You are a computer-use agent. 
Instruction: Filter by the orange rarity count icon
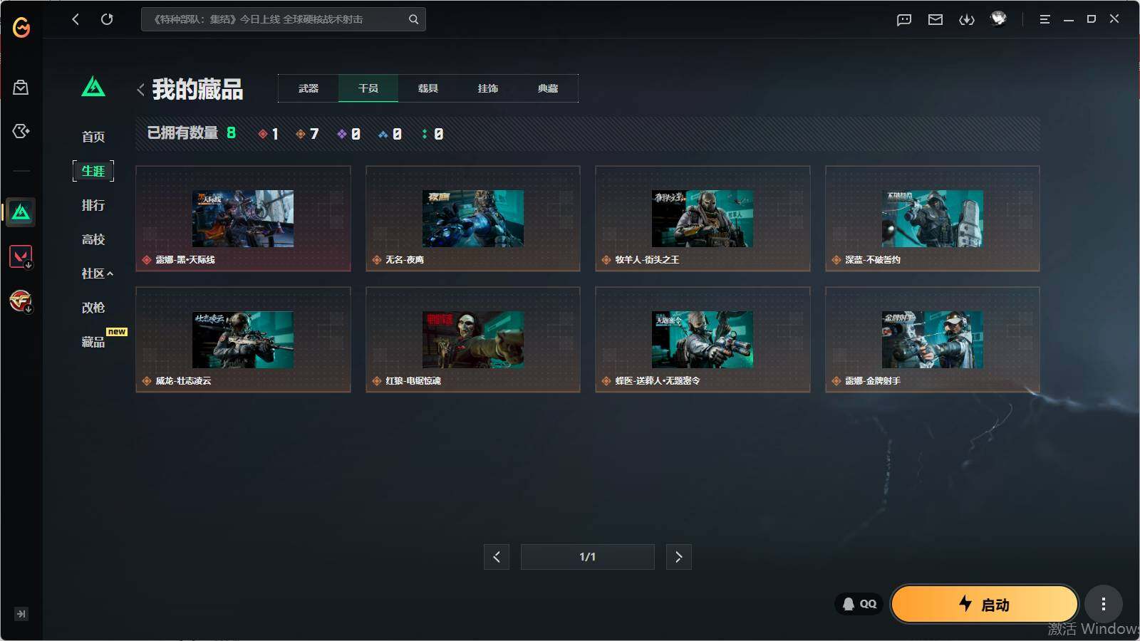point(301,134)
